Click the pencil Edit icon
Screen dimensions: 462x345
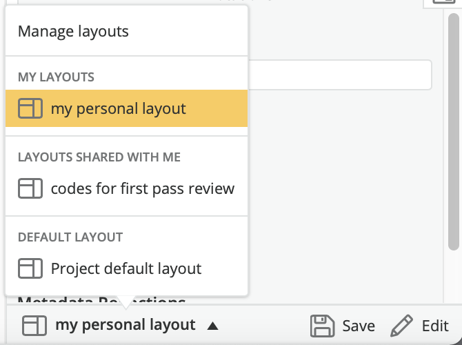pyautogui.click(x=401, y=326)
